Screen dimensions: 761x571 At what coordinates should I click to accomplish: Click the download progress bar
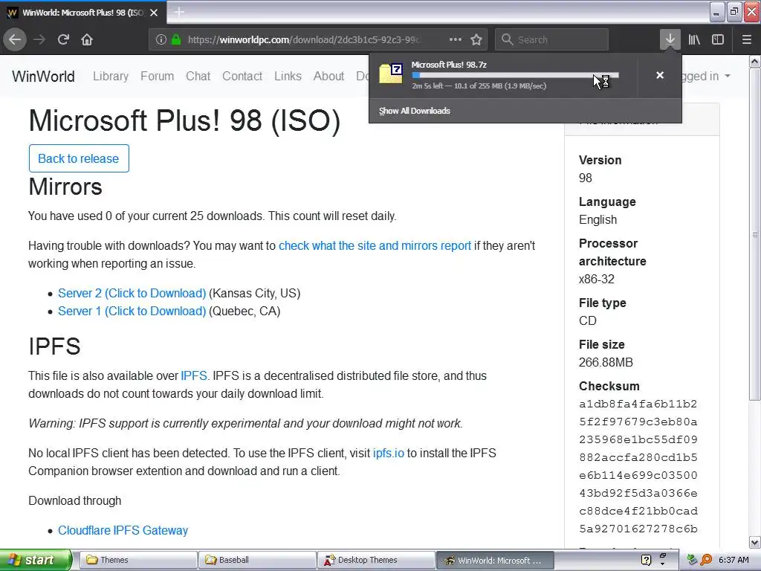515,75
